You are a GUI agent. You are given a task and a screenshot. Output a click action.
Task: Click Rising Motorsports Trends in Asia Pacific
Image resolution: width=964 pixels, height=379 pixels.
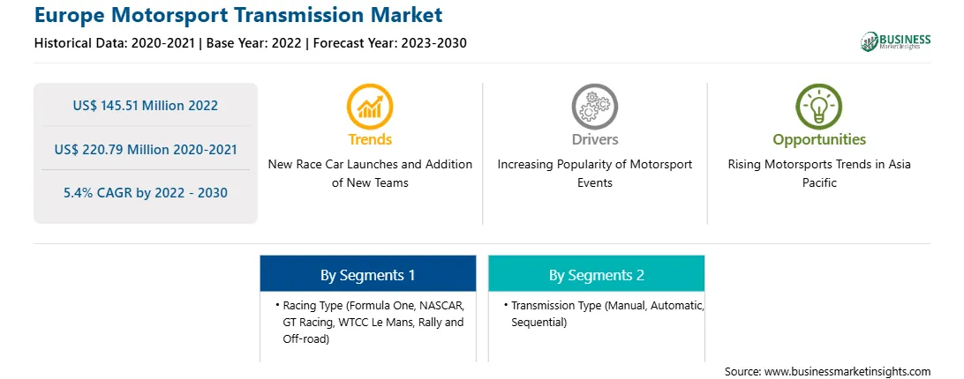[x=819, y=174]
